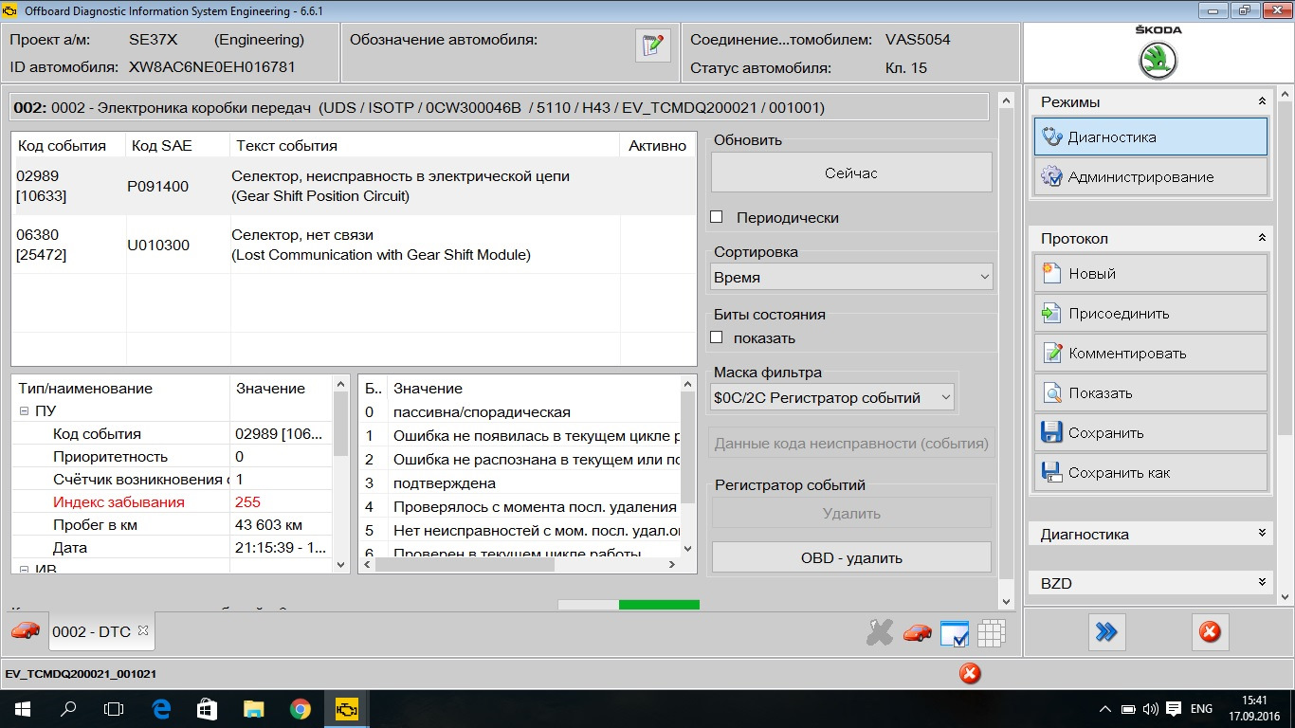Image resolution: width=1295 pixels, height=728 pixels.
Task: Click the red car icon in bottom toolbar
Action: click(917, 633)
